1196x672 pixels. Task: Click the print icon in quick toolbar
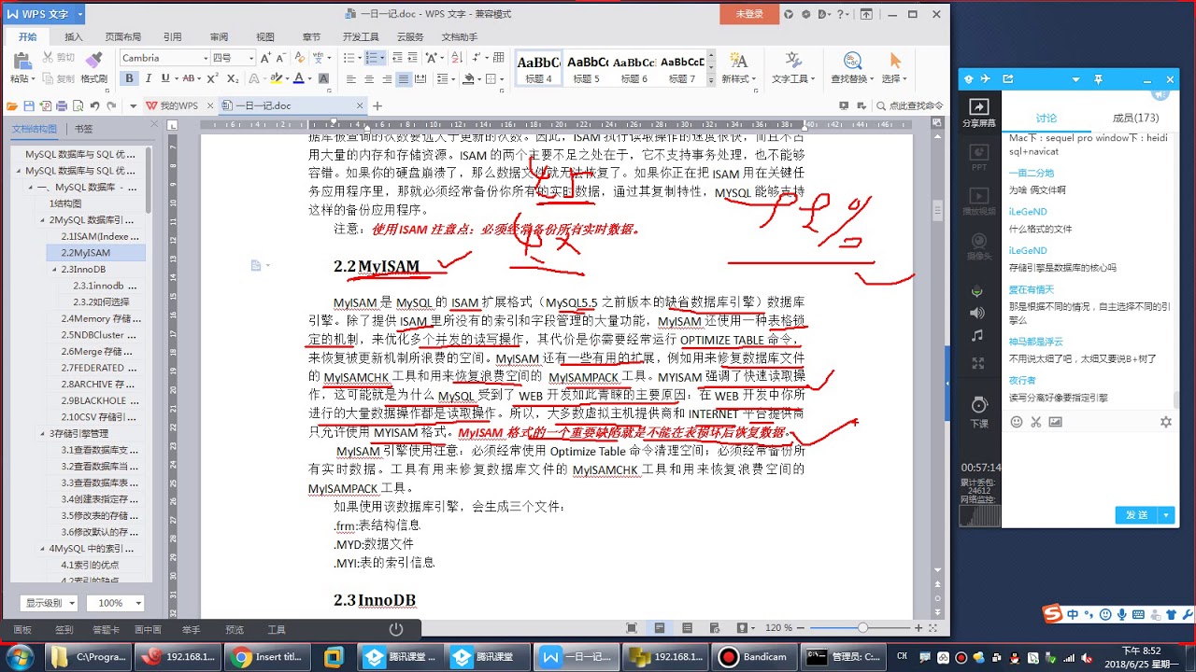point(62,105)
